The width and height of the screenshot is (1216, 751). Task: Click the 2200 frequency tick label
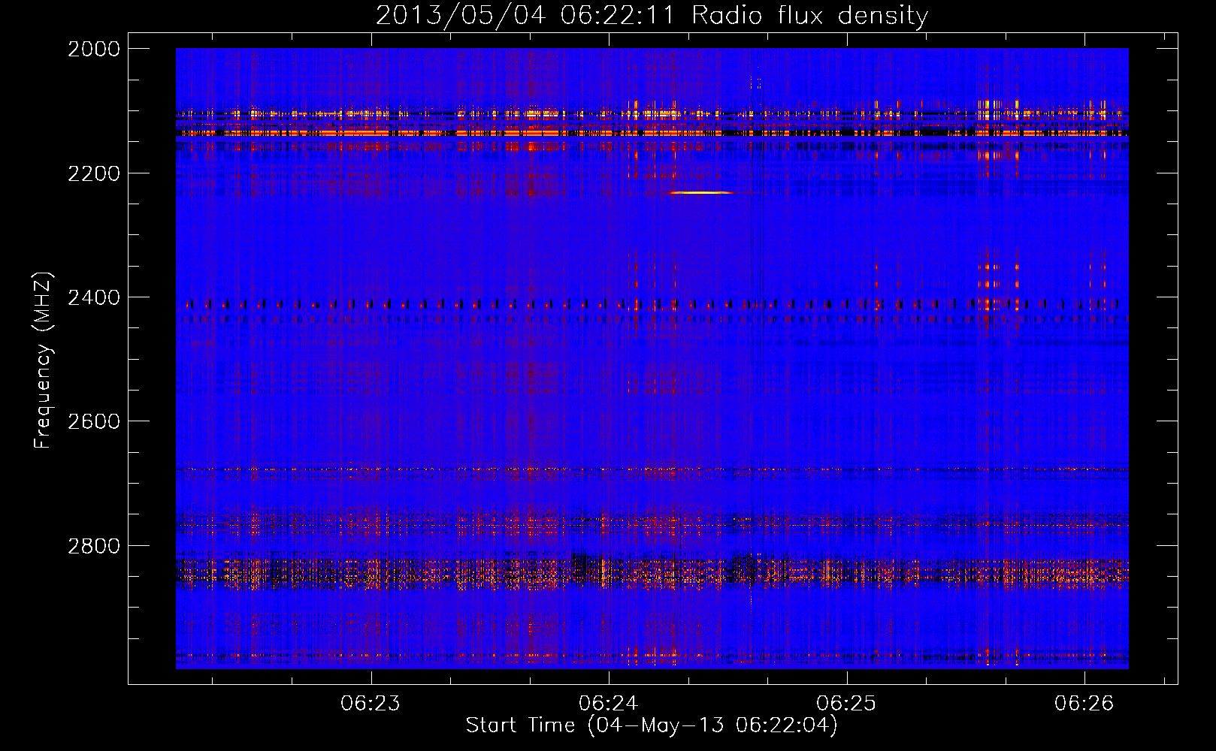click(x=94, y=173)
